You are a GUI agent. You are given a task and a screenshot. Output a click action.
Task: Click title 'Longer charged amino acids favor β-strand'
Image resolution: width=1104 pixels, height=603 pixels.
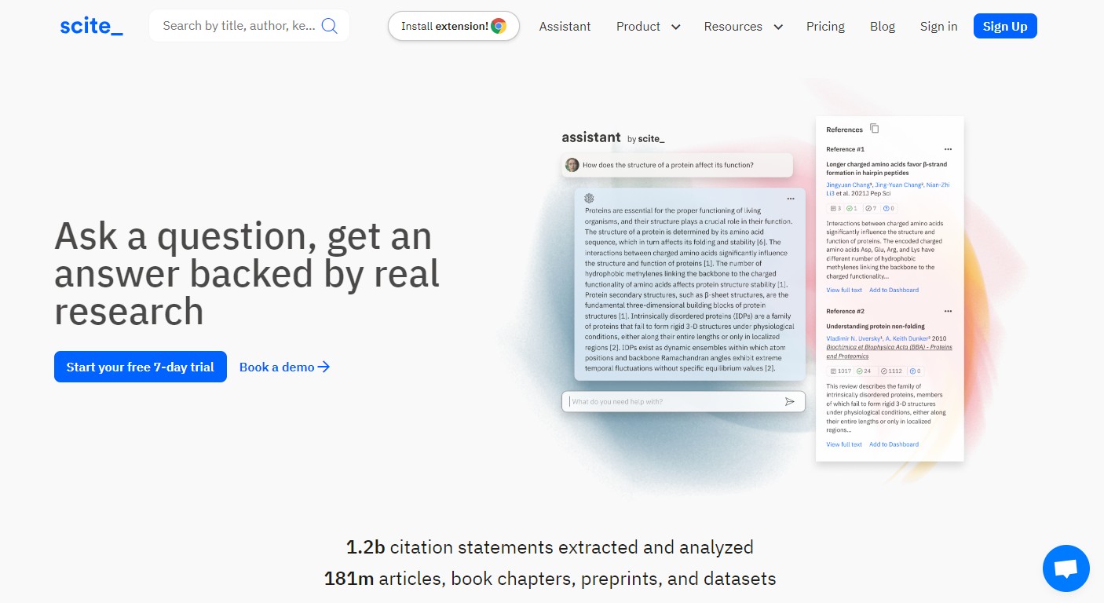click(886, 168)
